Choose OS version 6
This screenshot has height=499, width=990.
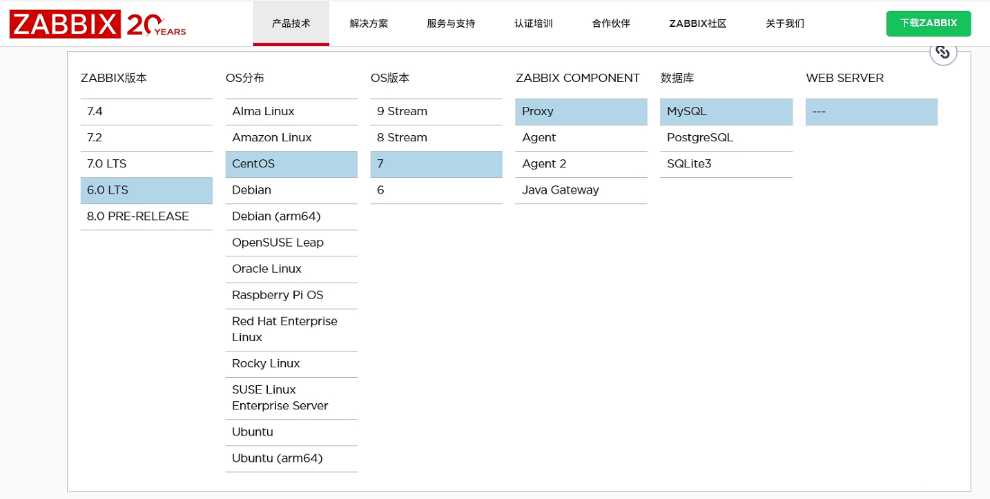pos(436,190)
